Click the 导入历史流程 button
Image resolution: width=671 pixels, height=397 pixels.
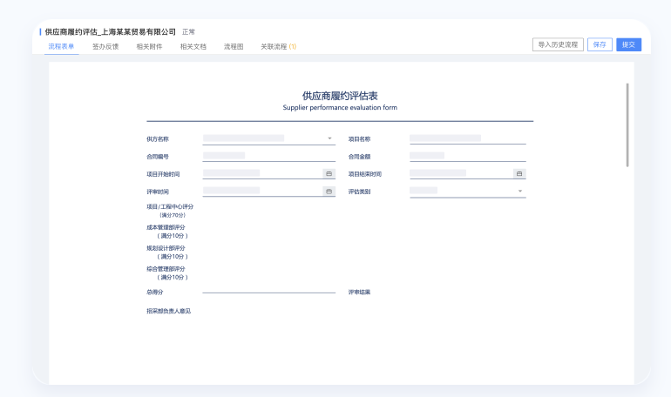pos(558,44)
